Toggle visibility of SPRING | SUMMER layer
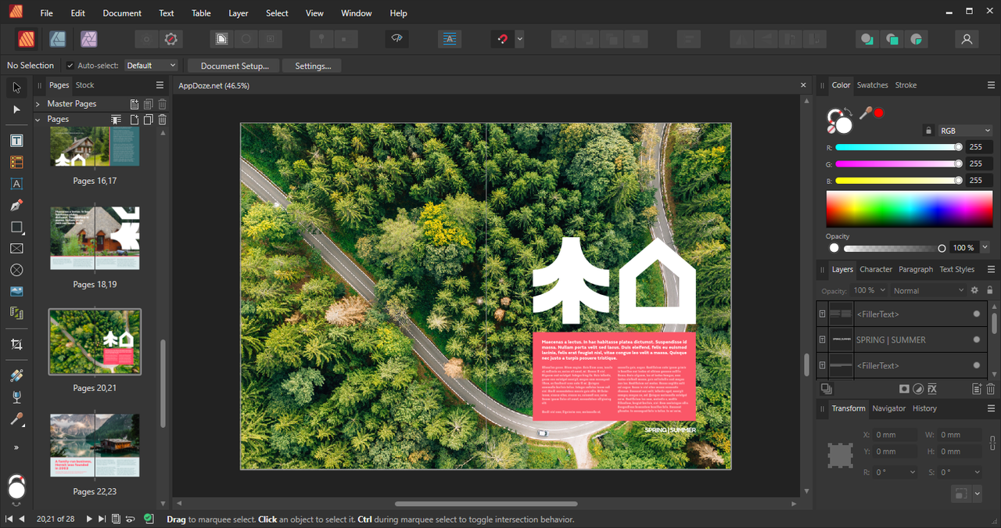This screenshot has height=528, width=1001. click(x=976, y=339)
